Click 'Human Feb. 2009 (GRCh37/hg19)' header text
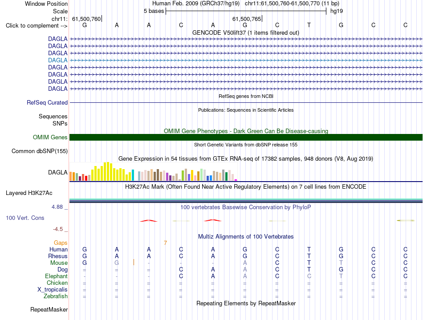 (196, 4)
